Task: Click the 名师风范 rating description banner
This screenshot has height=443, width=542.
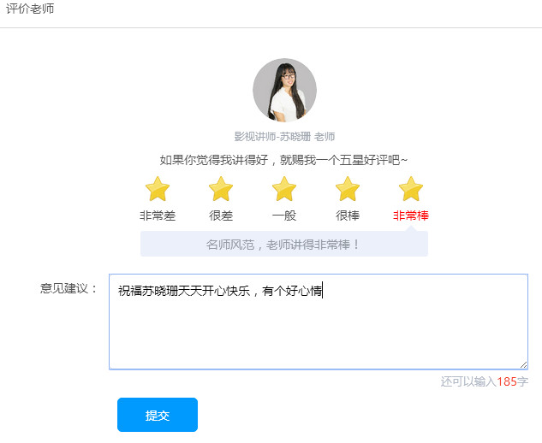Action: pos(284,245)
